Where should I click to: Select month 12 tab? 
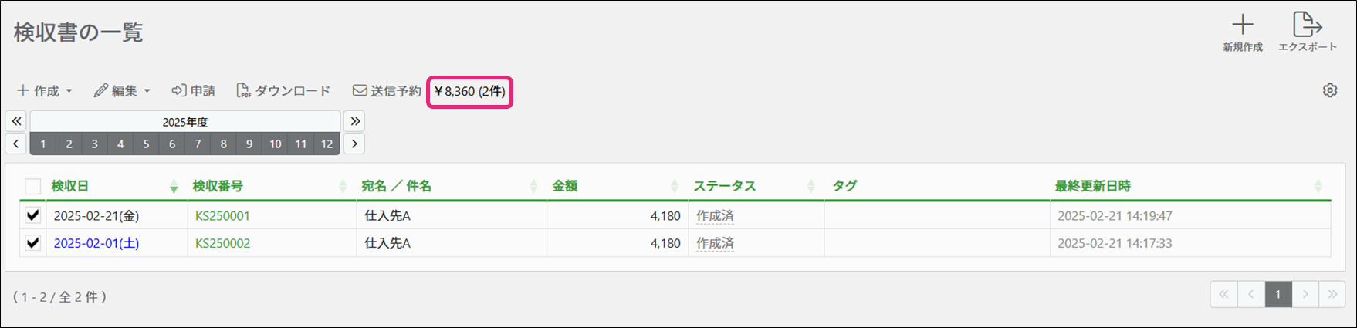click(327, 144)
